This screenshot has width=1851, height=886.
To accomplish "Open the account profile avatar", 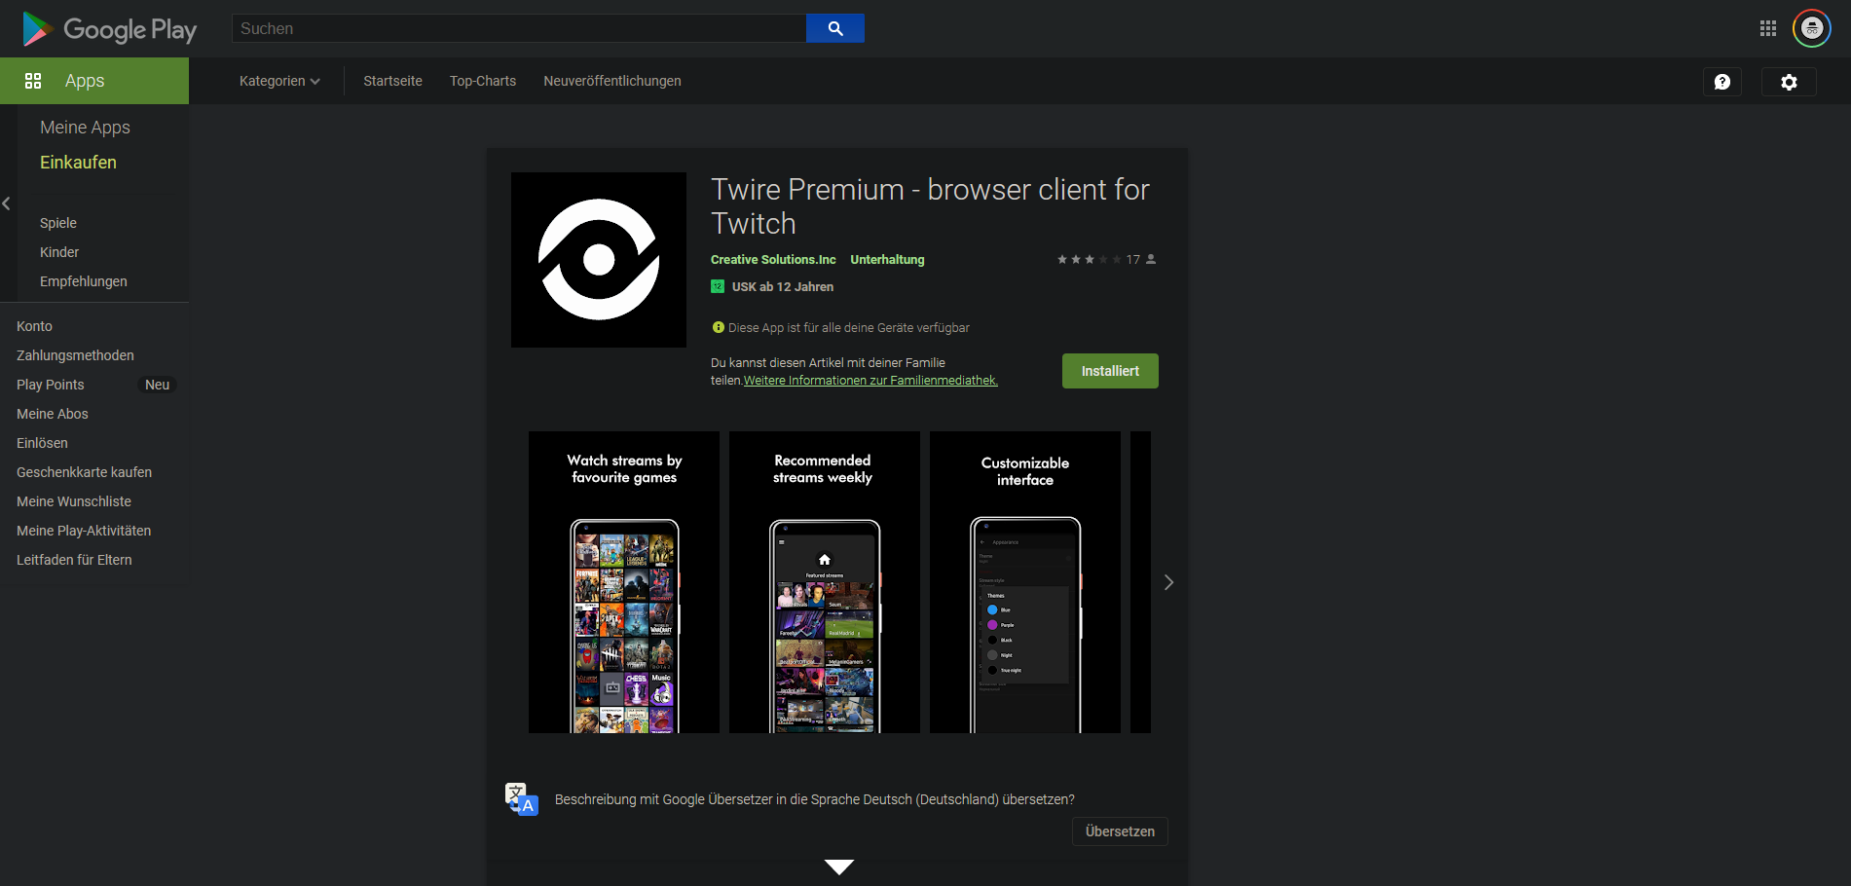I will [1811, 27].
